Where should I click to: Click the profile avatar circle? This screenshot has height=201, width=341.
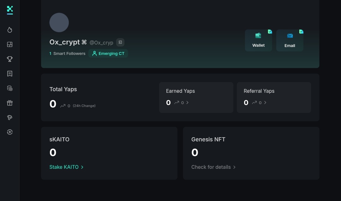click(x=59, y=22)
